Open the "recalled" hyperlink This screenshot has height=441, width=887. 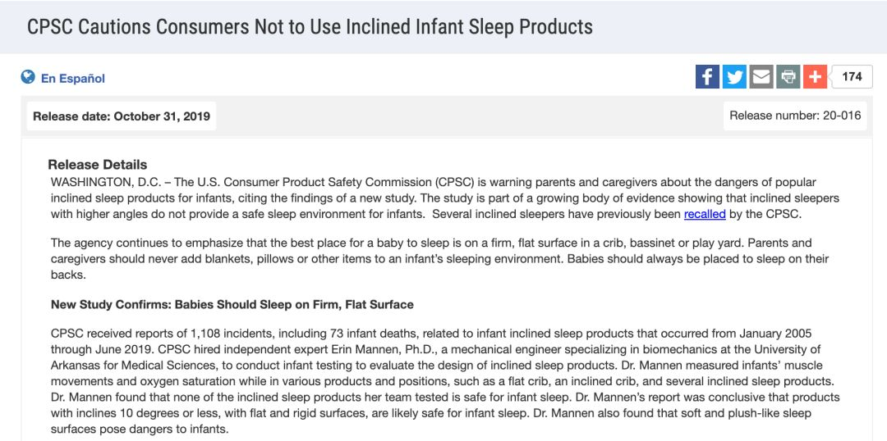click(x=705, y=214)
